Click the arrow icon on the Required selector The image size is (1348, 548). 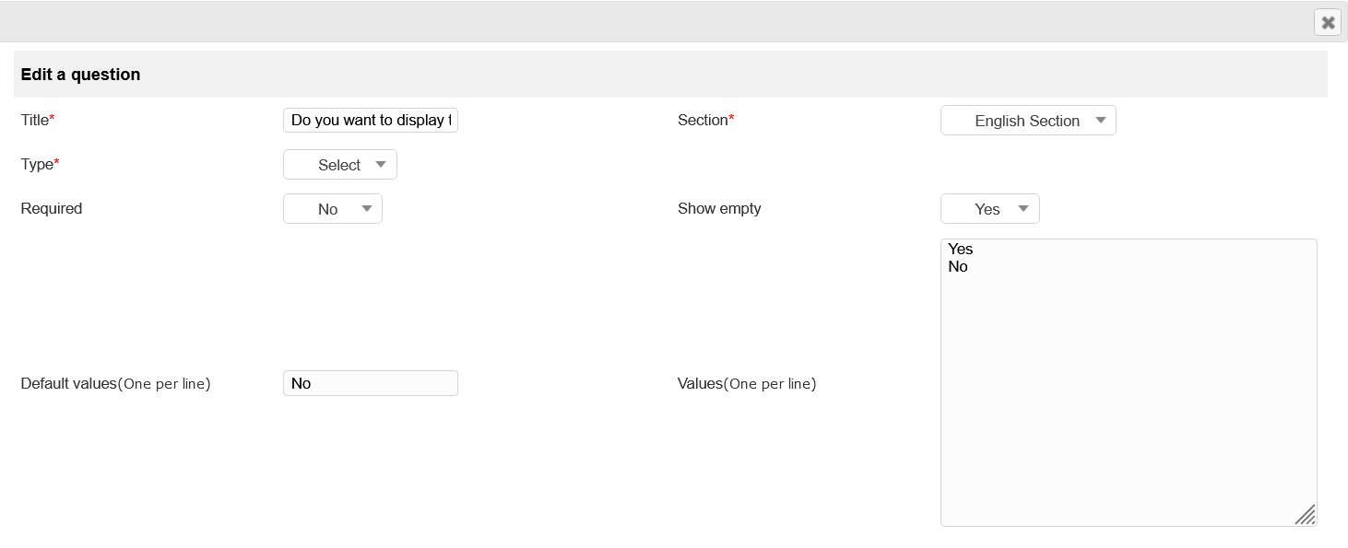(367, 208)
